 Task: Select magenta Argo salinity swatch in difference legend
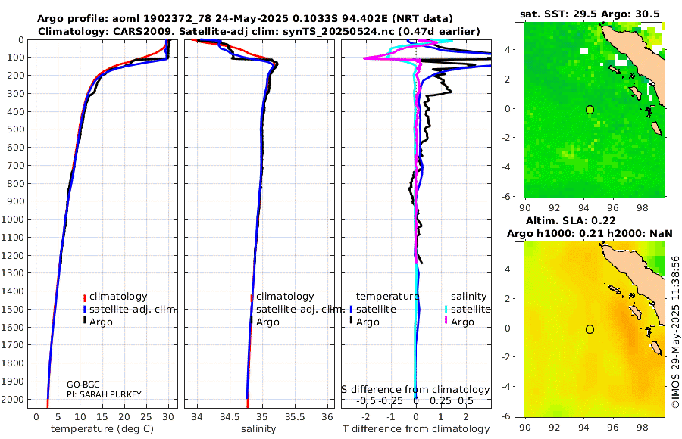[446, 321]
